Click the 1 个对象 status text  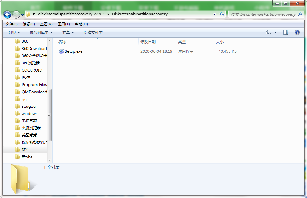[x=52, y=168]
